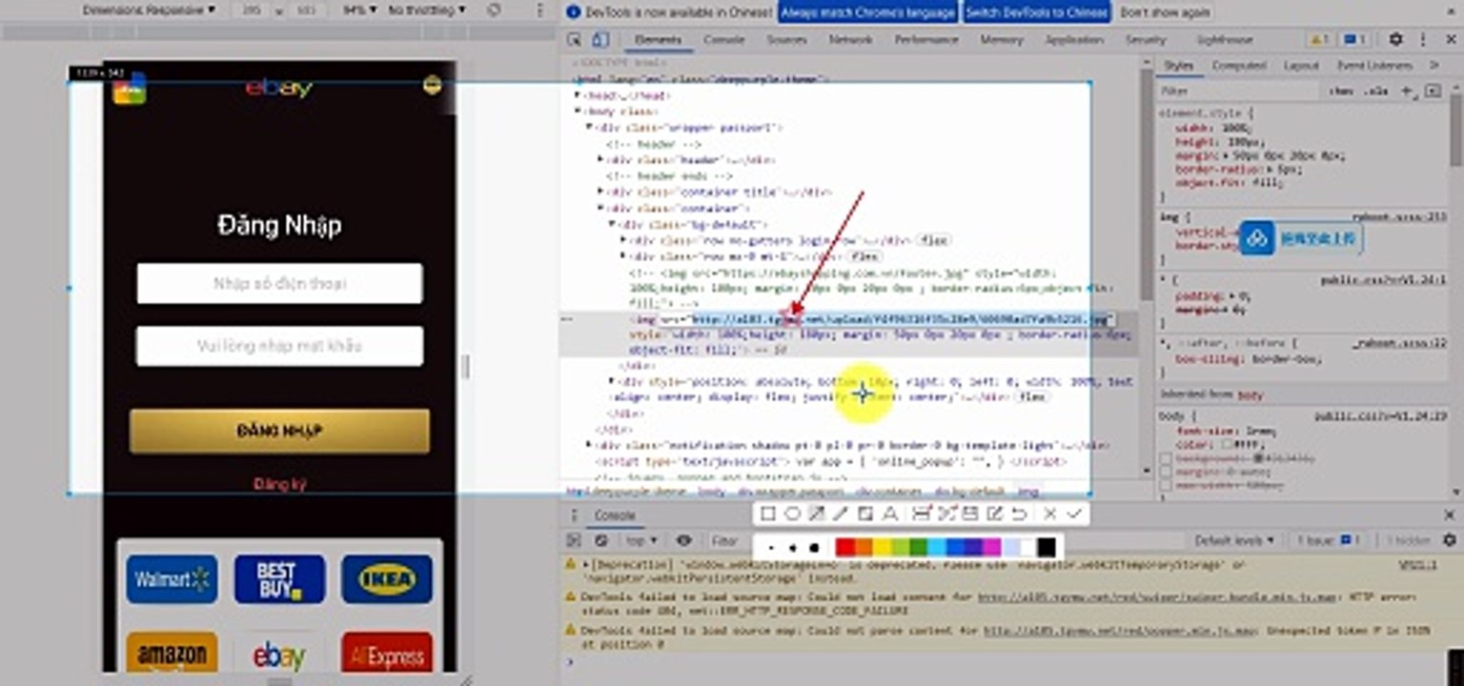Collapse the bg-default div node
Screen dimensions: 1464x686
(x=612, y=225)
